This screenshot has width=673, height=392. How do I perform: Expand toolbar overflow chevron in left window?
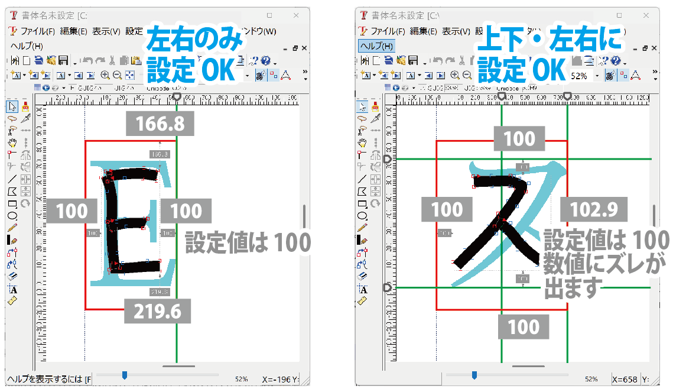[305, 72]
